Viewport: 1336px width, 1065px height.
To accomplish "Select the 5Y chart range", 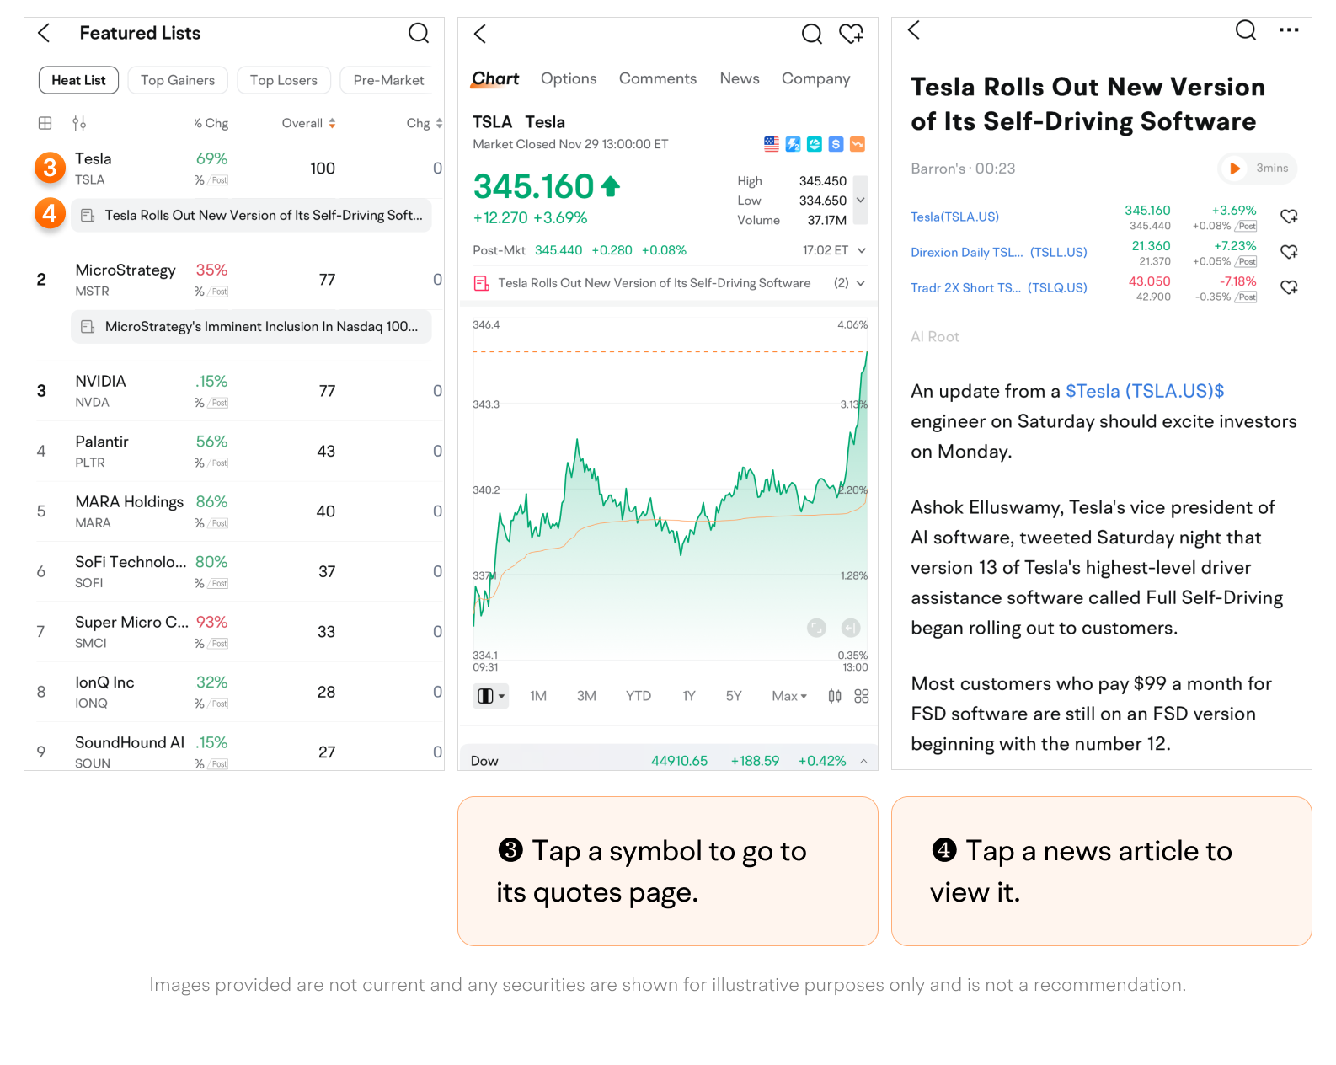I will (x=734, y=697).
